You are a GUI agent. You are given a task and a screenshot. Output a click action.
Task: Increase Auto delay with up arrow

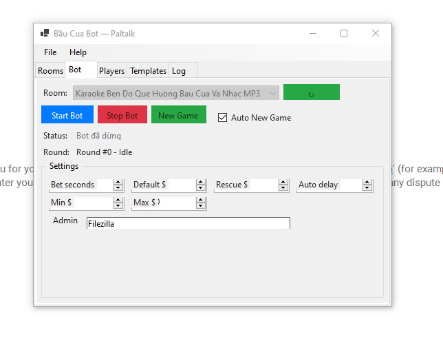click(x=367, y=182)
